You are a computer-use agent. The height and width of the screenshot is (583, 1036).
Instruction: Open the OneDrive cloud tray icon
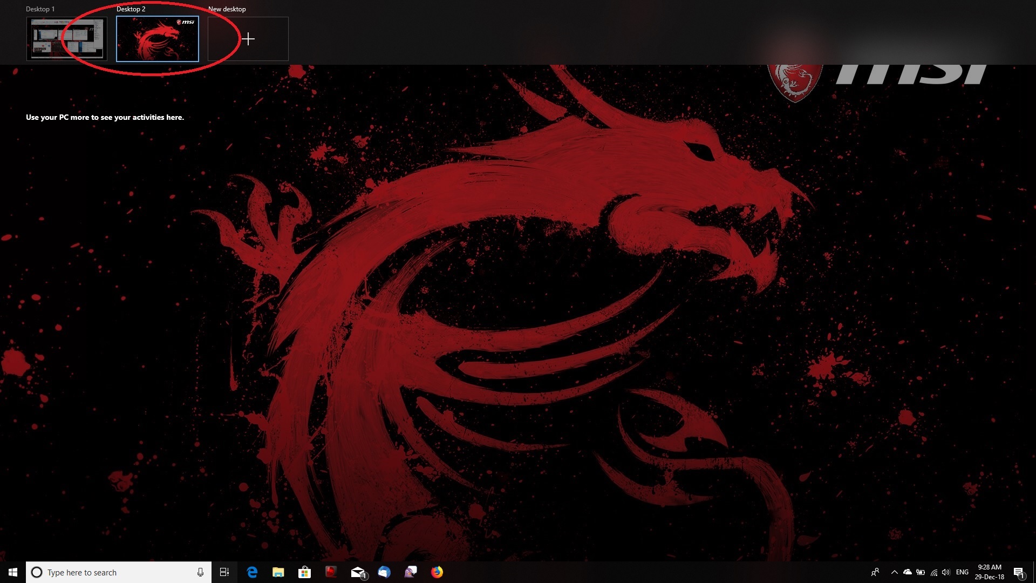908,572
